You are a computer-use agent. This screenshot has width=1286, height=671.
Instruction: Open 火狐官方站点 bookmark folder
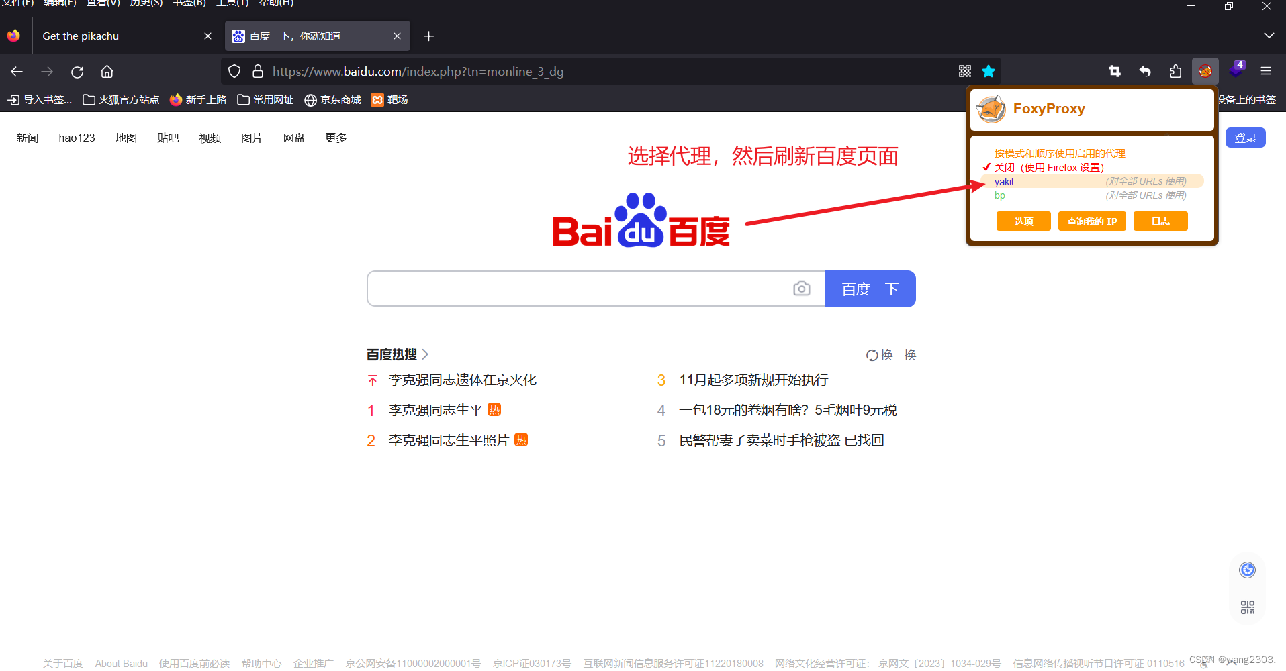pyautogui.click(x=121, y=100)
